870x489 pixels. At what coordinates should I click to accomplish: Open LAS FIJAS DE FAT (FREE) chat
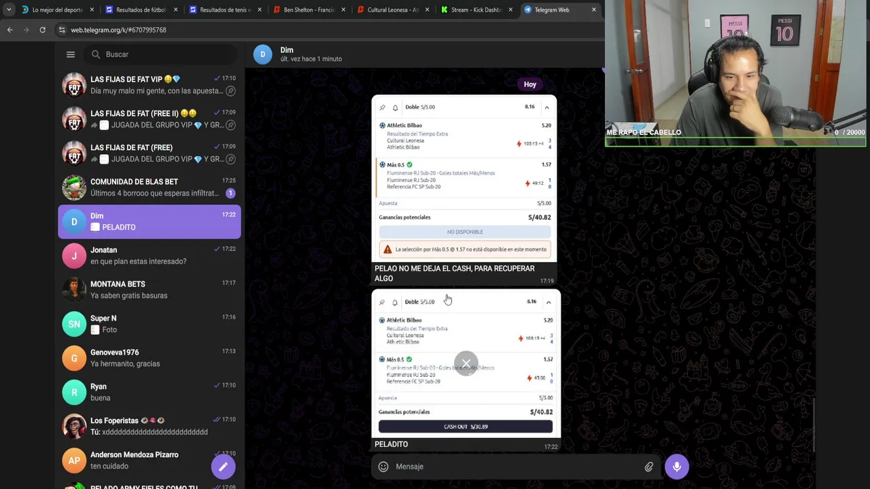[x=150, y=153]
